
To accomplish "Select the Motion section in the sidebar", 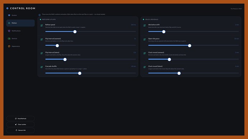I will (x=20, y=23).
